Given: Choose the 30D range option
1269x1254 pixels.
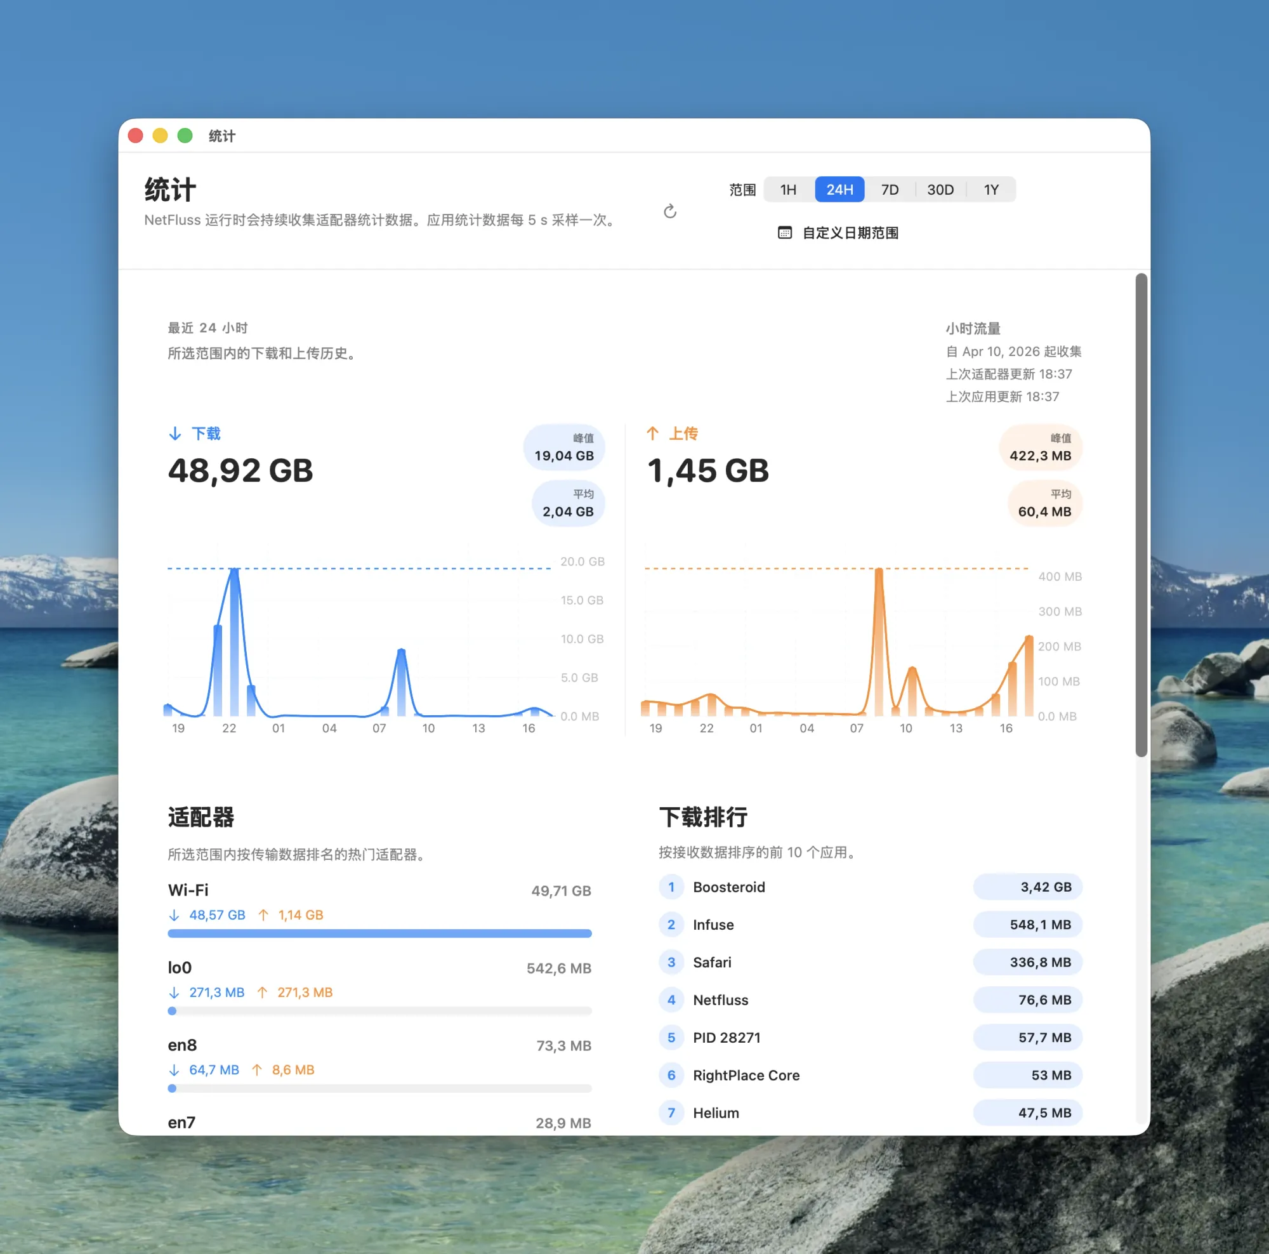Looking at the screenshot, I should point(940,190).
